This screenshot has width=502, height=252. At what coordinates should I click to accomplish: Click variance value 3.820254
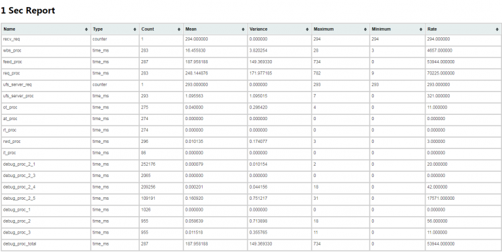click(x=258, y=50)
